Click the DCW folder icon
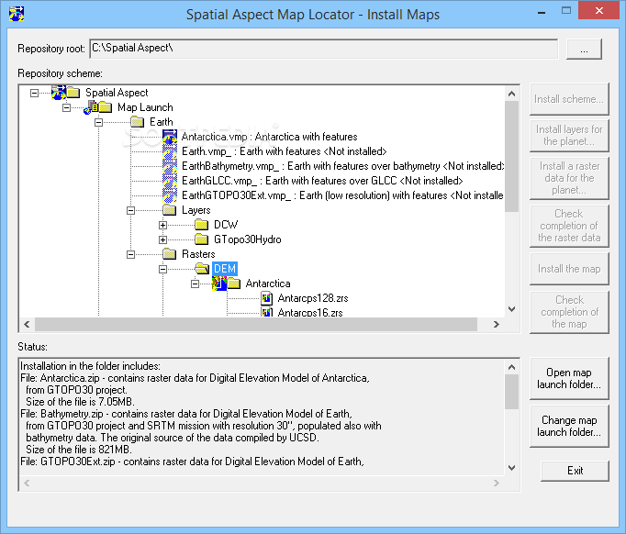The height and width of the screenshot is (534, 626). 202,225
